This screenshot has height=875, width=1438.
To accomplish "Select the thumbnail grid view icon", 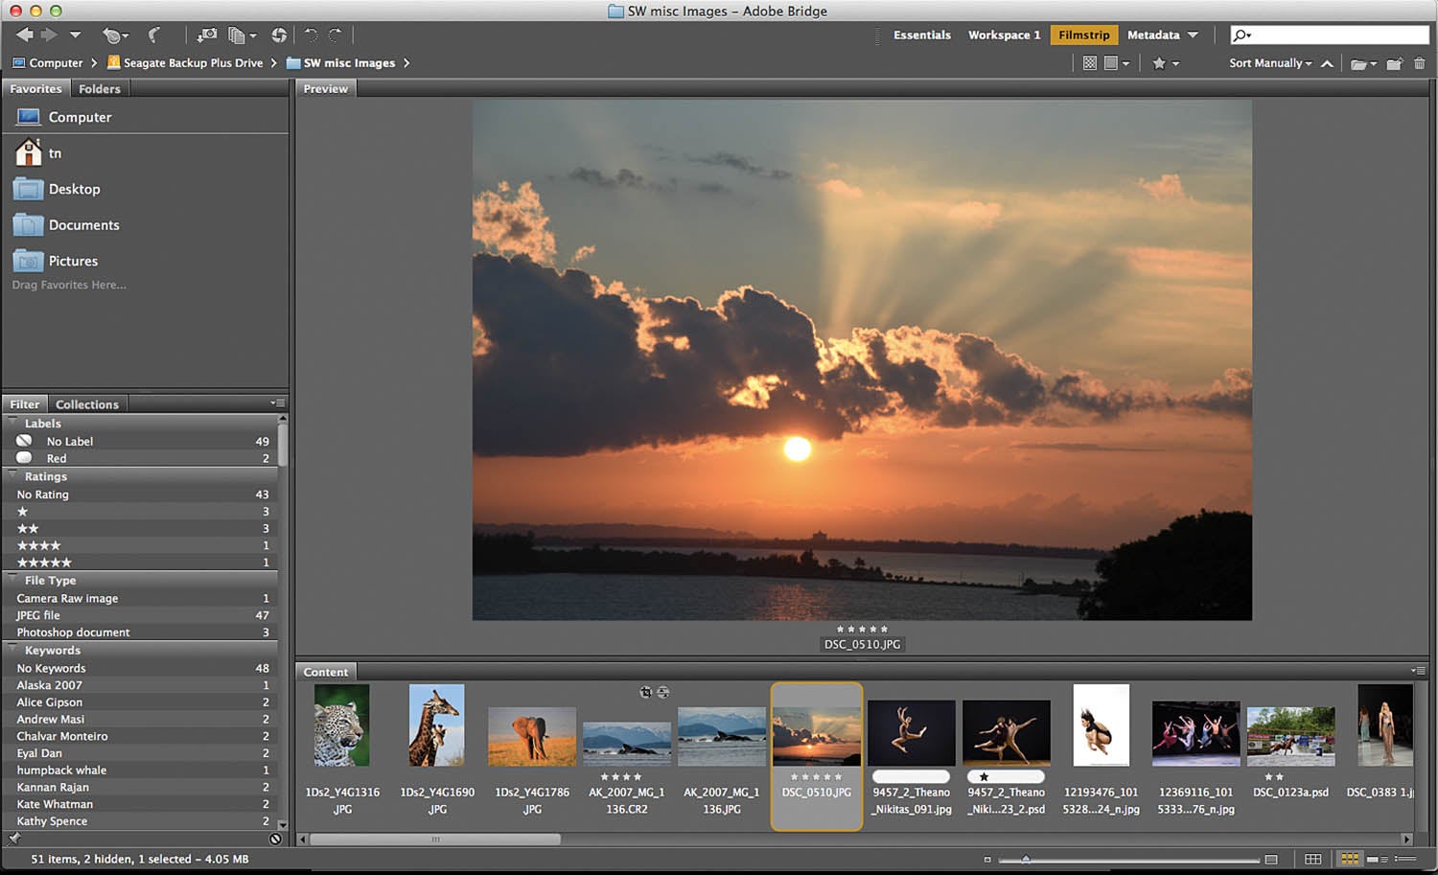I will (1089, 62).
